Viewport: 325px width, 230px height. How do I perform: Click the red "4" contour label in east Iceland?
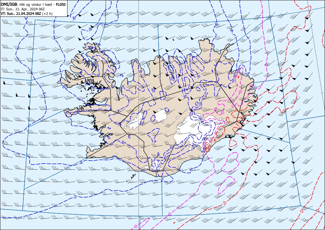click(x=239, y=77)
